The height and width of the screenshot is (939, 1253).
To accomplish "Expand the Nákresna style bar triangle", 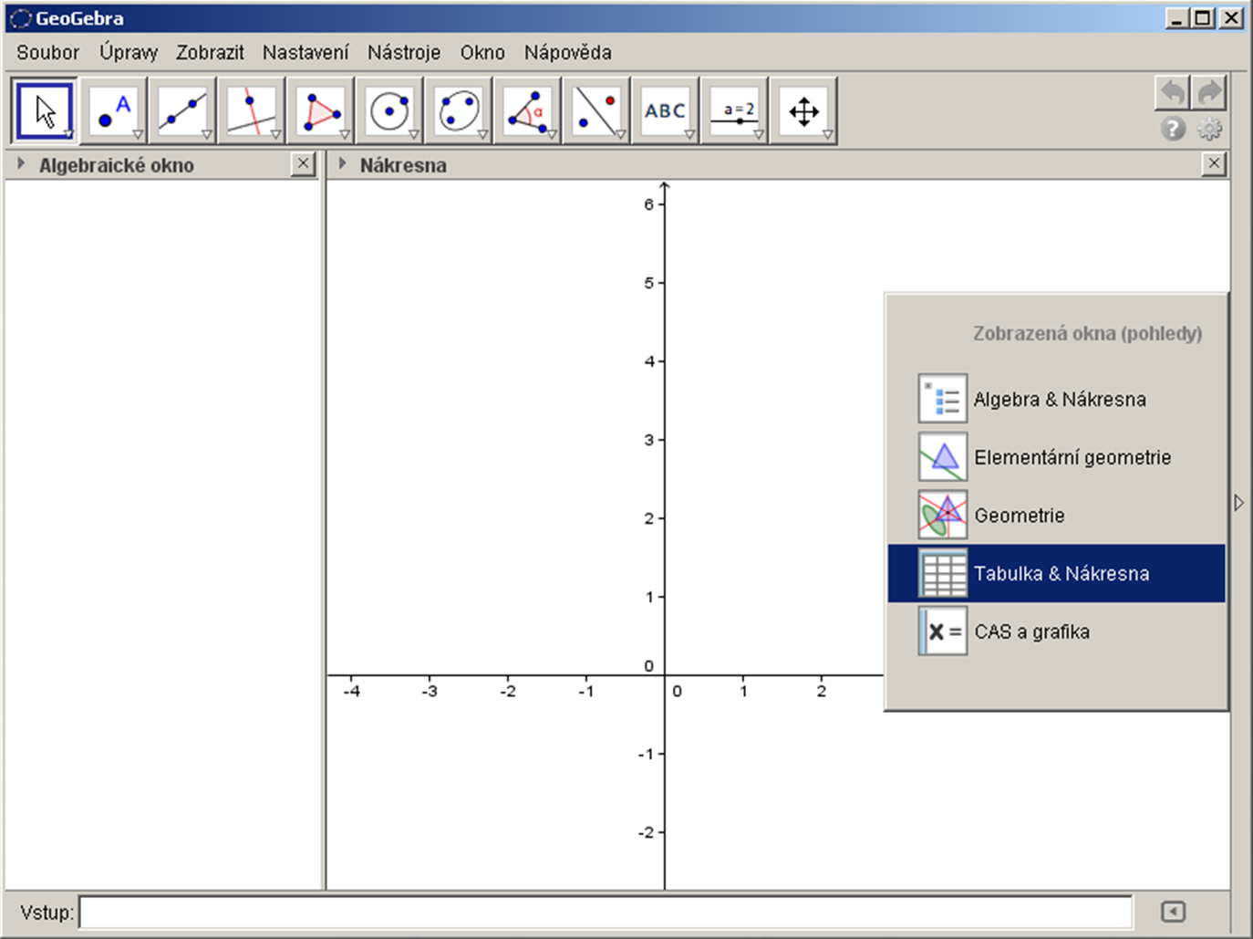I will 342,164.
